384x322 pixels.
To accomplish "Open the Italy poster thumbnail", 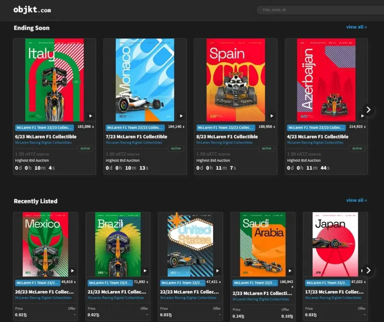I will [x=55, y=80].
